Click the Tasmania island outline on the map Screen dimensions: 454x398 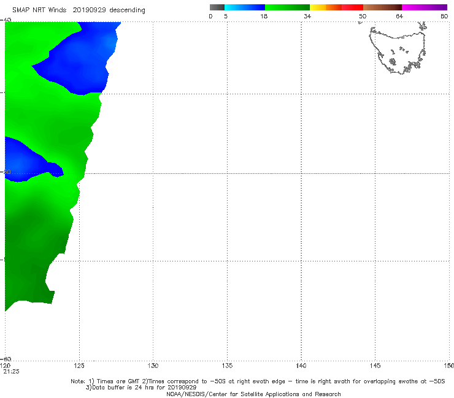tap(398, 51)
